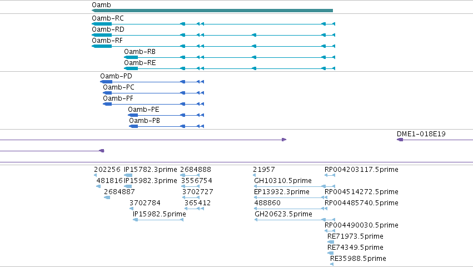
Task: Click the Oamb-PF protein label
Action: pos(118,98)
